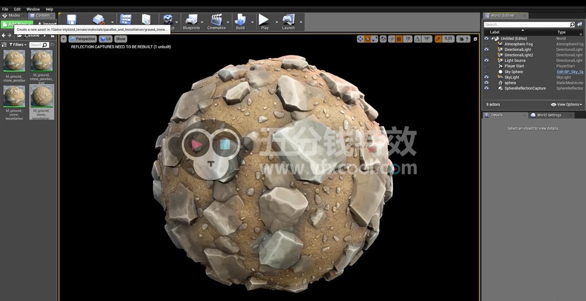
Task: Toggle rotation snapping triangle icon
Action: point(418,39)
